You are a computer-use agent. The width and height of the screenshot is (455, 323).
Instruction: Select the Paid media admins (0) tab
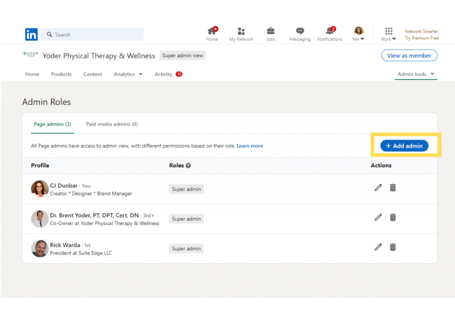click(112, 124)
